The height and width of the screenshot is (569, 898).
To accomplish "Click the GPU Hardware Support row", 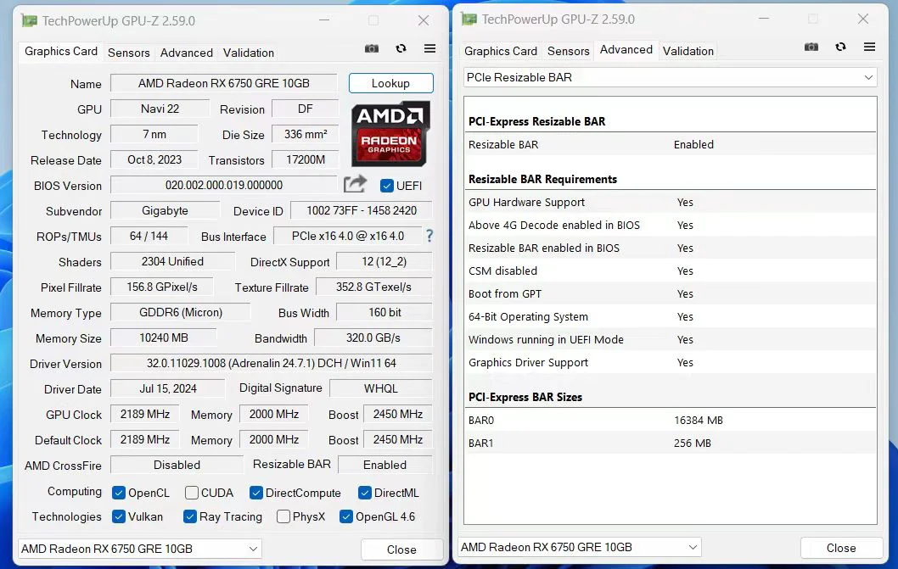I will click(670, 202).
